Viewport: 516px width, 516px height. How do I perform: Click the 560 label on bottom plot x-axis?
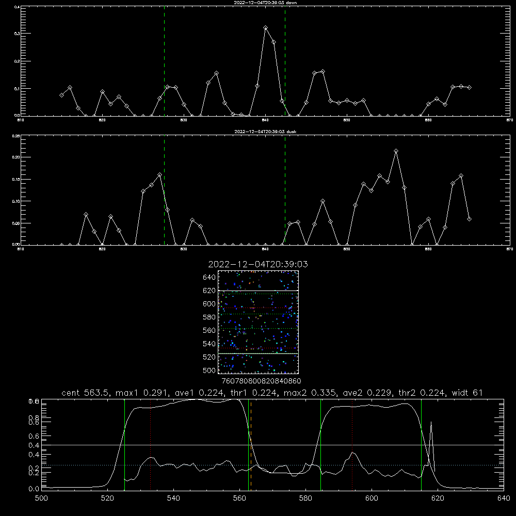click(239, 498)
